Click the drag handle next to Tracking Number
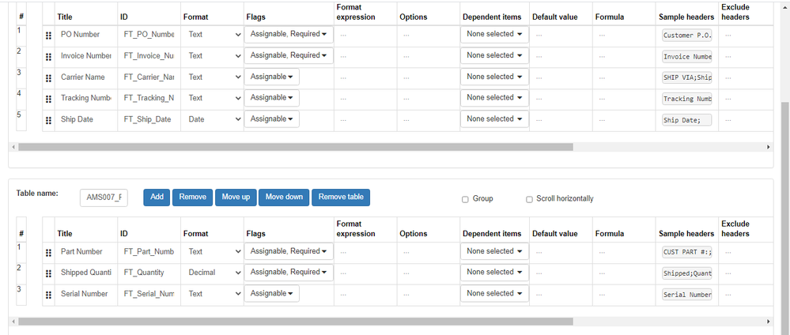This screenshot has width=790, height=335. (x=49, y=99)
